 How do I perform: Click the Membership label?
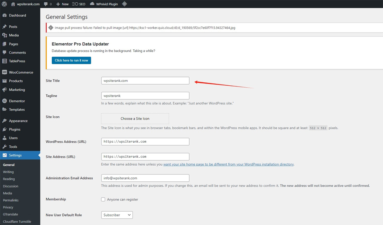[56, 199]
